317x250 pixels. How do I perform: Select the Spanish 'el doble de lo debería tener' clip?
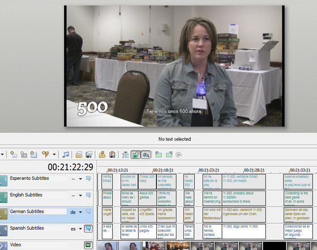click(130, 231)
